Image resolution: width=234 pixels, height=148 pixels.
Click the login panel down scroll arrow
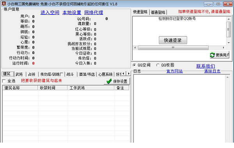229,43
